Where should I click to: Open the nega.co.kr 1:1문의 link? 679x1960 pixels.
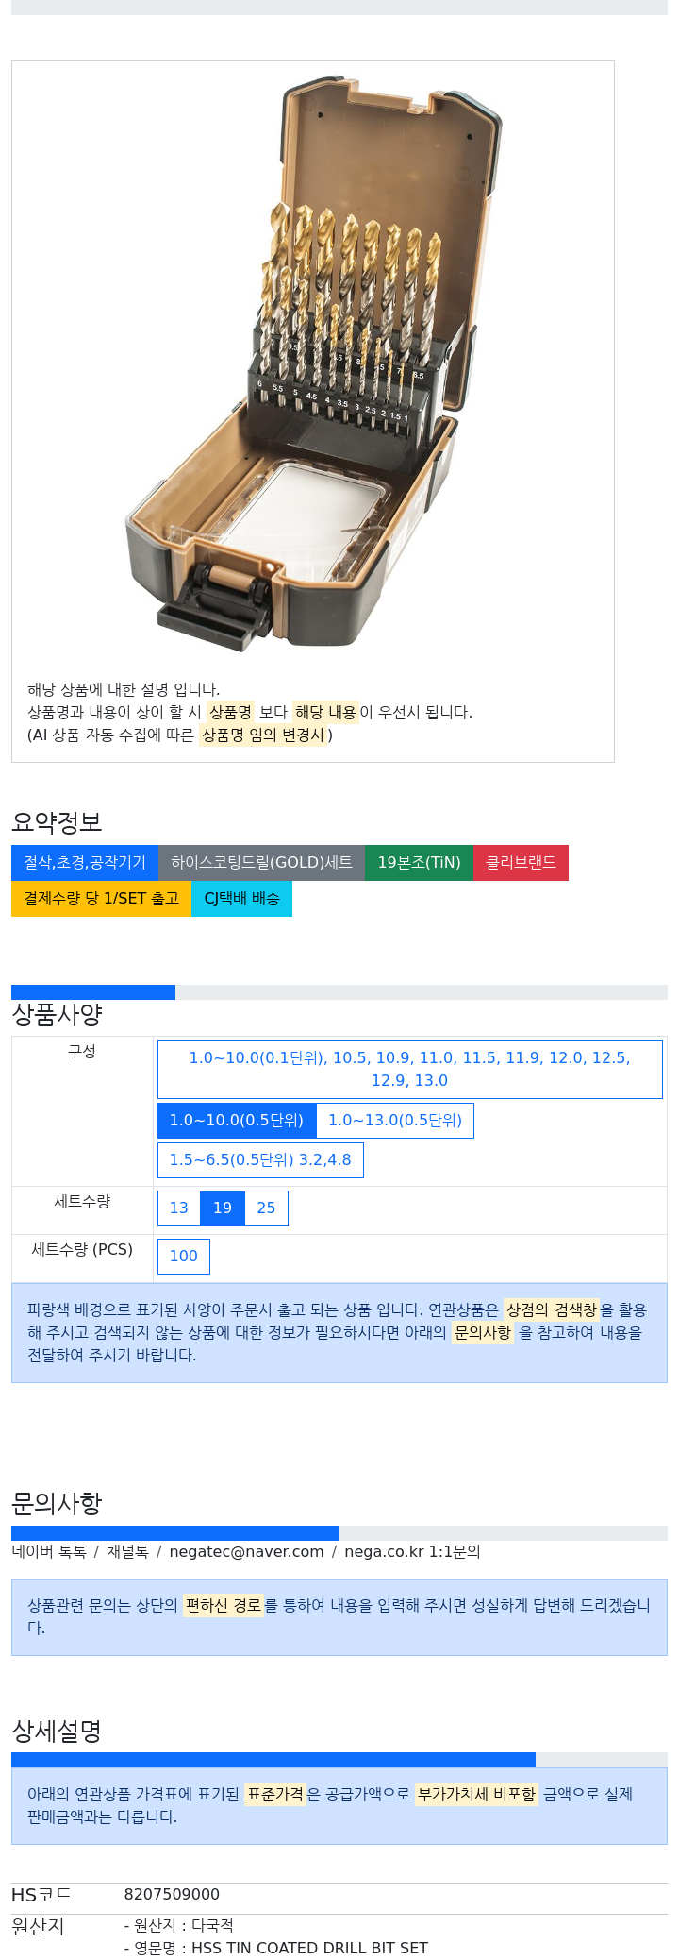tap(412, 1552)
